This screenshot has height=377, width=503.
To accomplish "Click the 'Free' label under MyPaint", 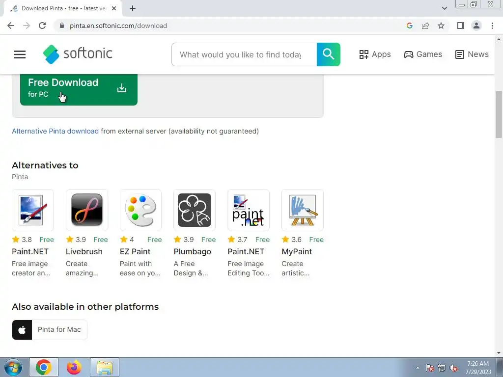I will (316, 240).
